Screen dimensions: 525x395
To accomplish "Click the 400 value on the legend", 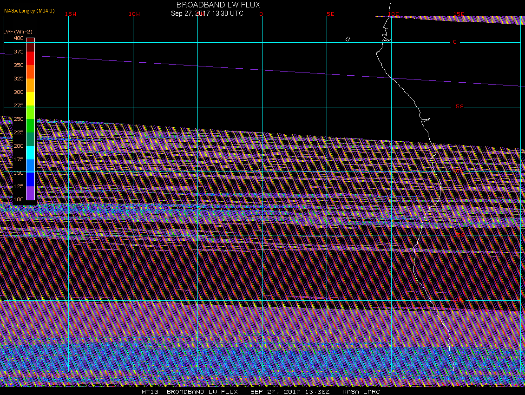I will click(19, 38).
